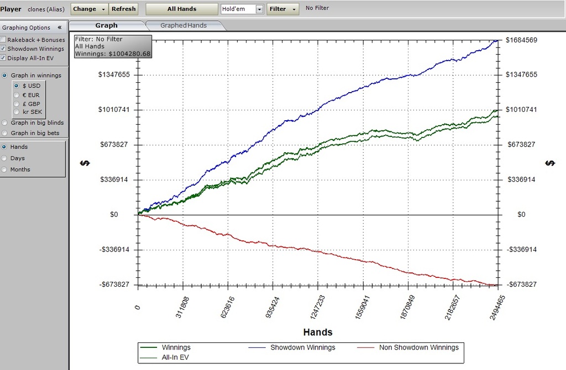Expand the Filter dropdown

click(282, 9)
